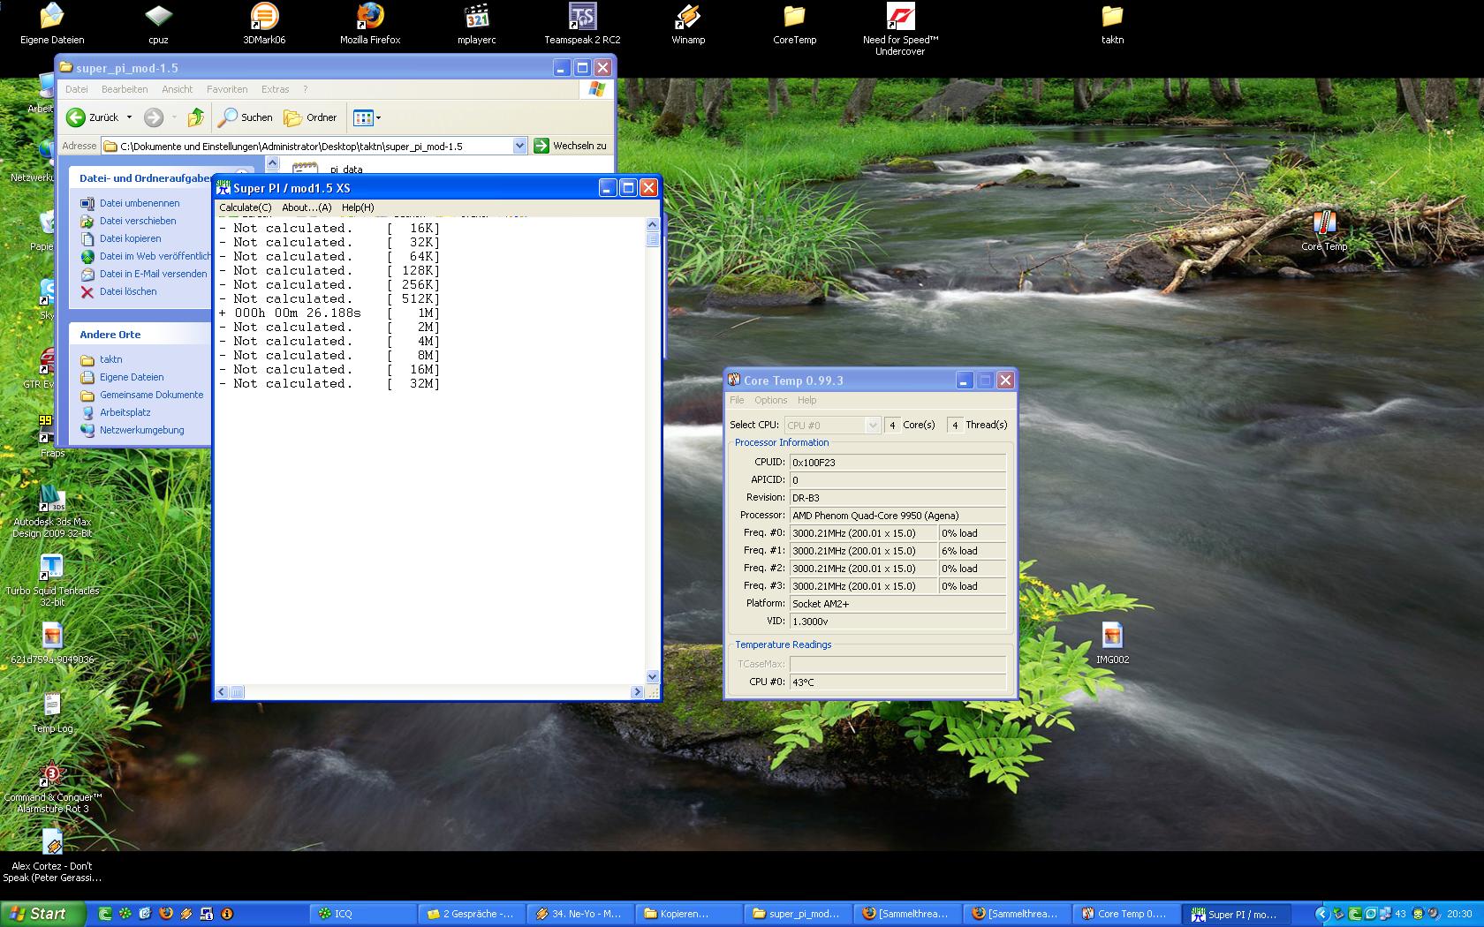Screen dimensions: 1484x927
Task: Click the Wechseln zu button
Action: 570,146
